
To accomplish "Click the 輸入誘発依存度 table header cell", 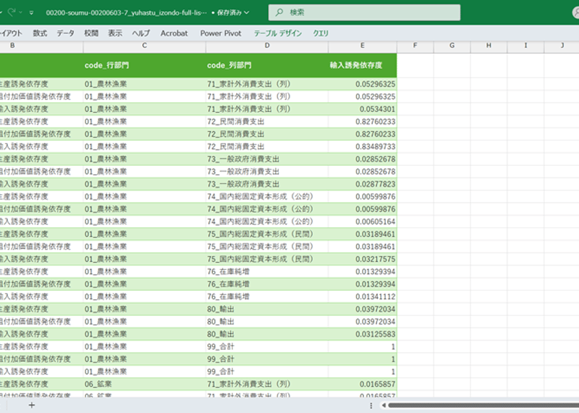I will [363, 65].
